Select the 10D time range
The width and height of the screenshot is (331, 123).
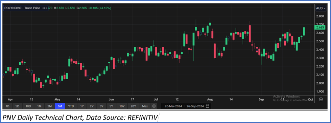coord(28,106)
